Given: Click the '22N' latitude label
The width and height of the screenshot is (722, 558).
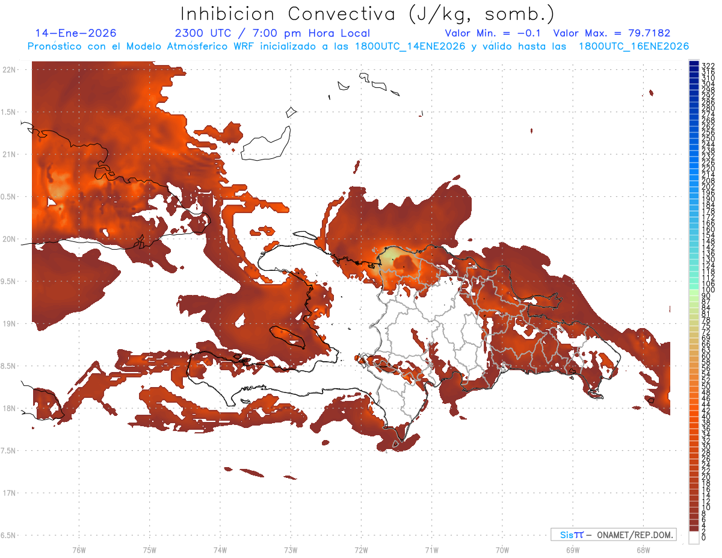Looking at the screenshot, I should [10, 69].
